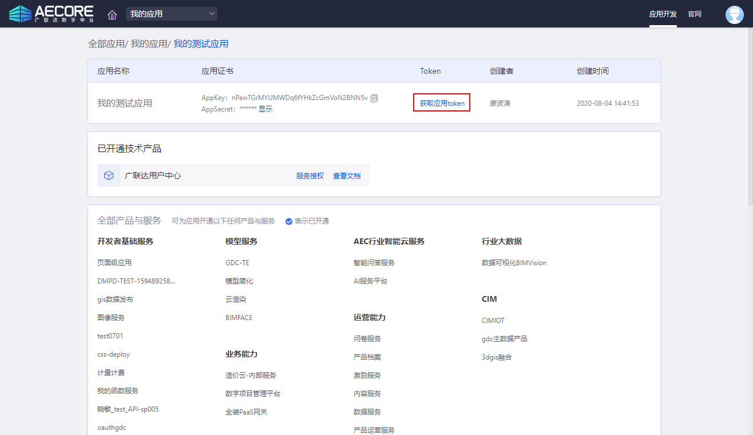This screenshot has height=435, width=753.
Task: Click the AECORE logo
Action: point(51,14)
